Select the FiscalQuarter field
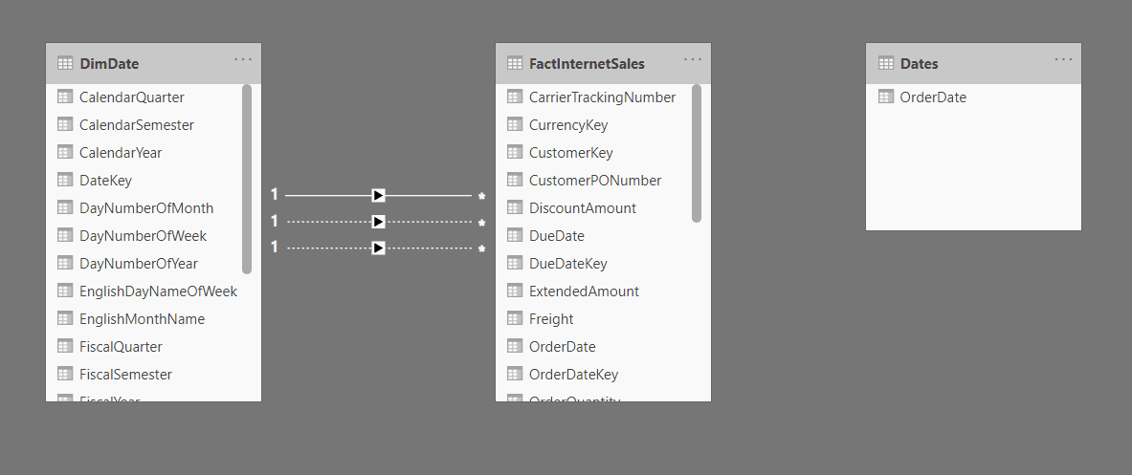 point(121,347)
